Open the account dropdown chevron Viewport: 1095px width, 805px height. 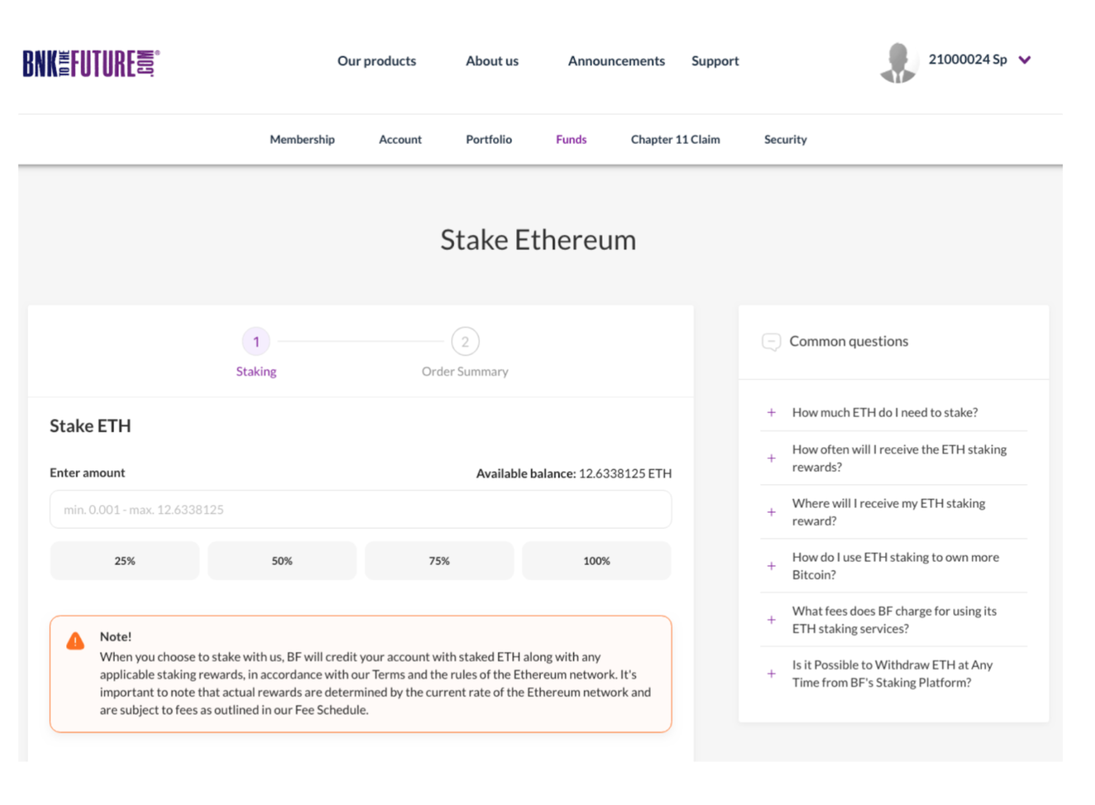tap(1025, 60)
